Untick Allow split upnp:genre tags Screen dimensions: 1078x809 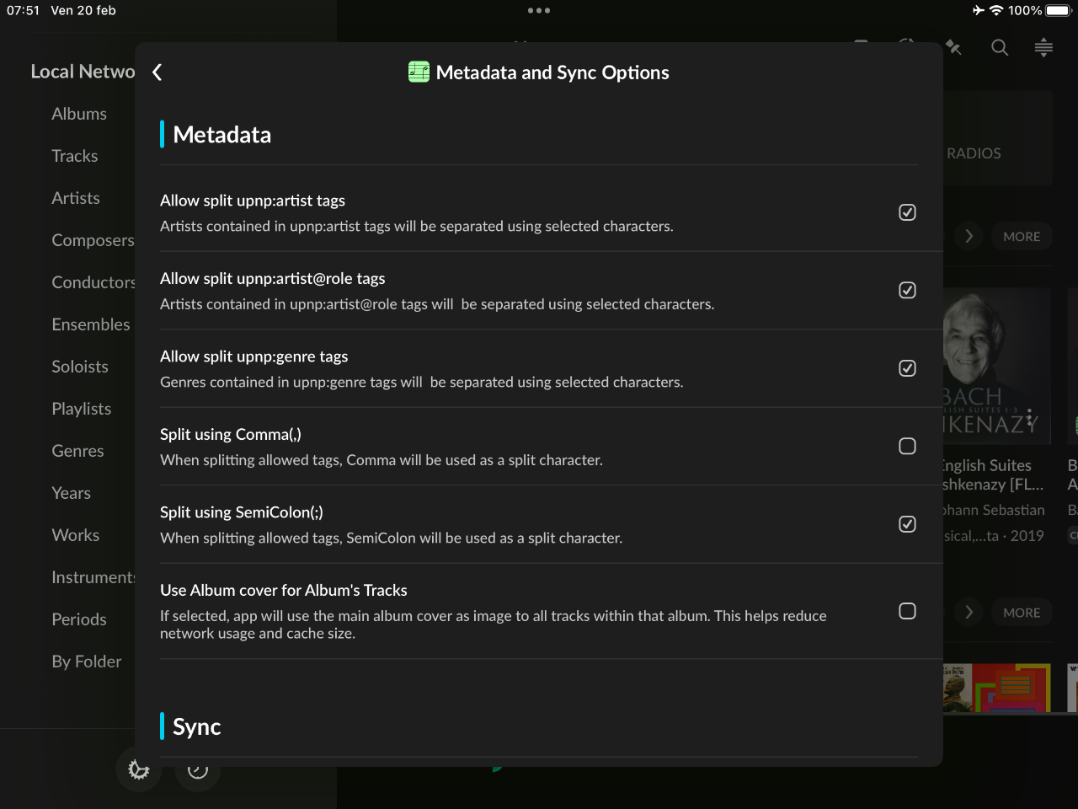(907, 368)
